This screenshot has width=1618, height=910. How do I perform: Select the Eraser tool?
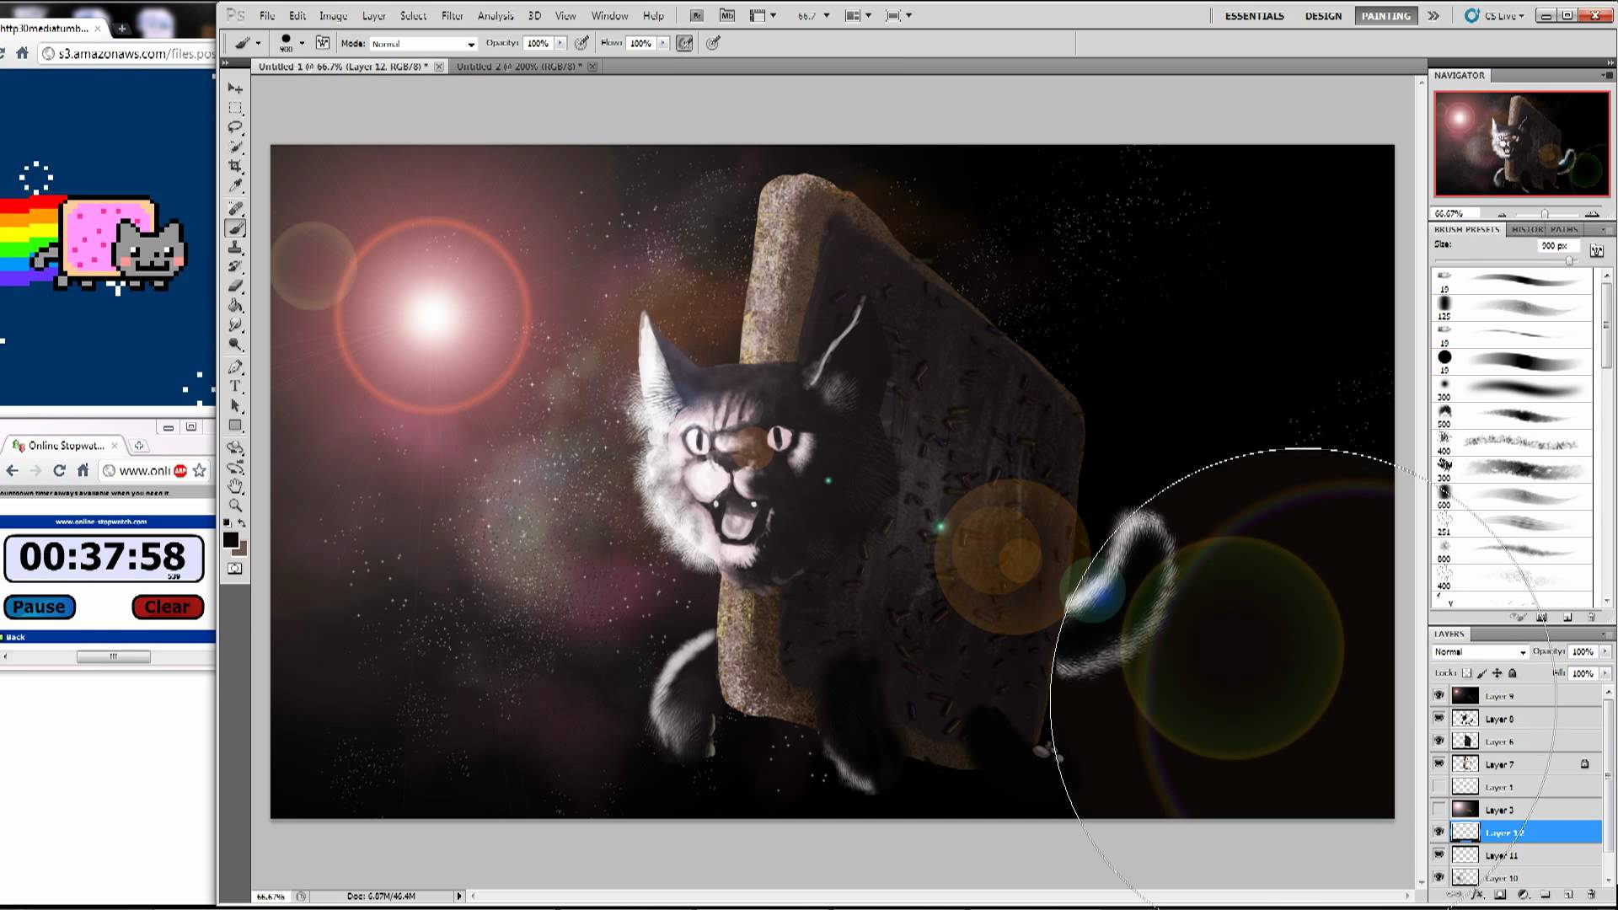[x=237, y=286]
